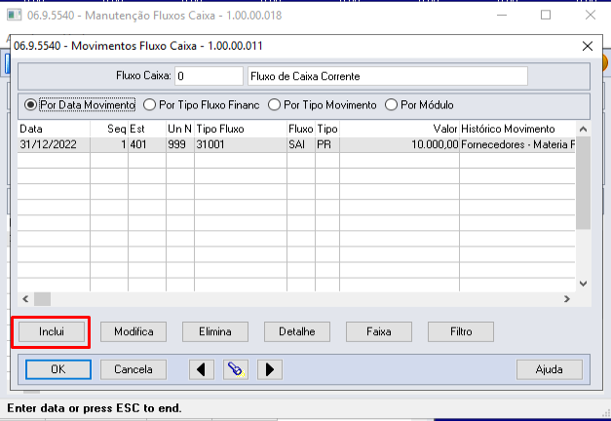
Task: Click the Est column header
Action: tap(147, 129)
